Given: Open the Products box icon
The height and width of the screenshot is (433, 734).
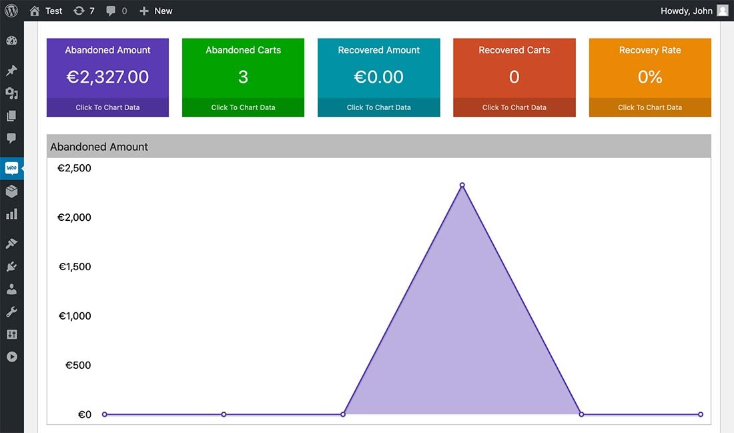Looking at the screenshot, I should click(x=12, y=191).
